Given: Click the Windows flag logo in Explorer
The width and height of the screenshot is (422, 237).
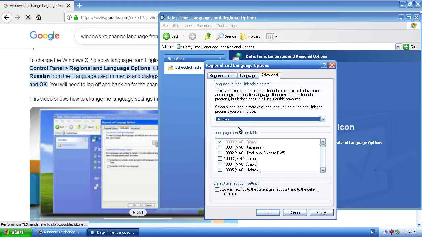Looking at the screenshot, I should (x=414, y=26).
